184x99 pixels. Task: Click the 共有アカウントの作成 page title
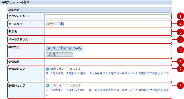[15, 2]
